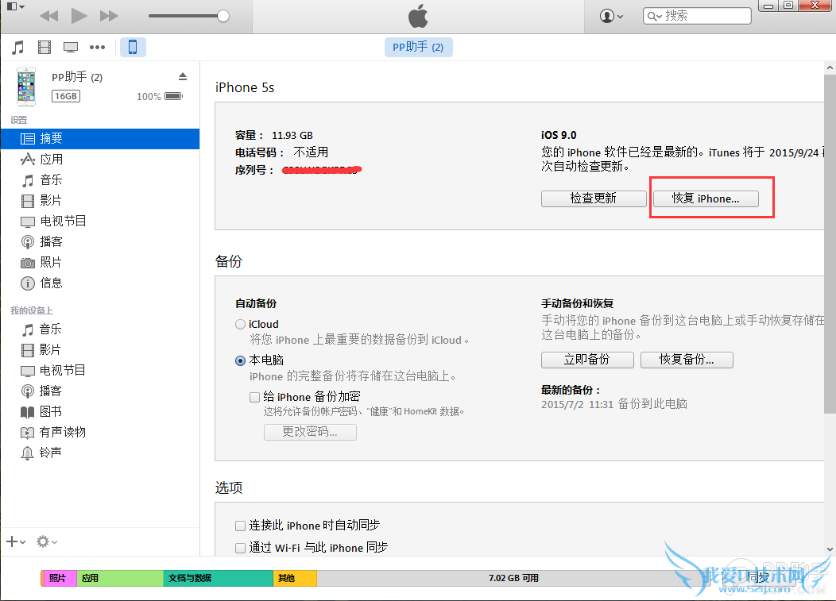This screenshot has height=601, width=836.
Task: Open 电视节目 under 我的设备上
Action: 100,370
